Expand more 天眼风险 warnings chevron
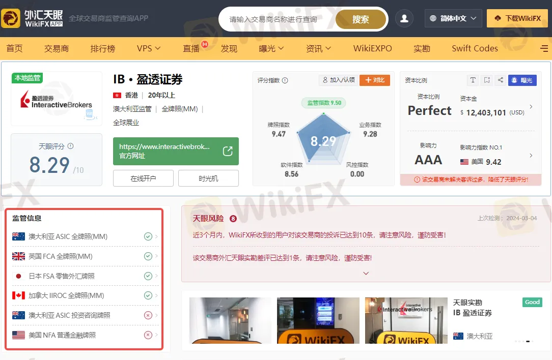The height and width of the screenshot is (360, 552). coord(366,274)
